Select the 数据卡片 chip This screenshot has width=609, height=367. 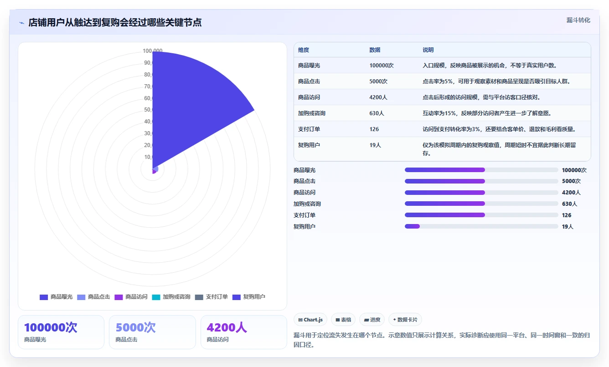405,320
